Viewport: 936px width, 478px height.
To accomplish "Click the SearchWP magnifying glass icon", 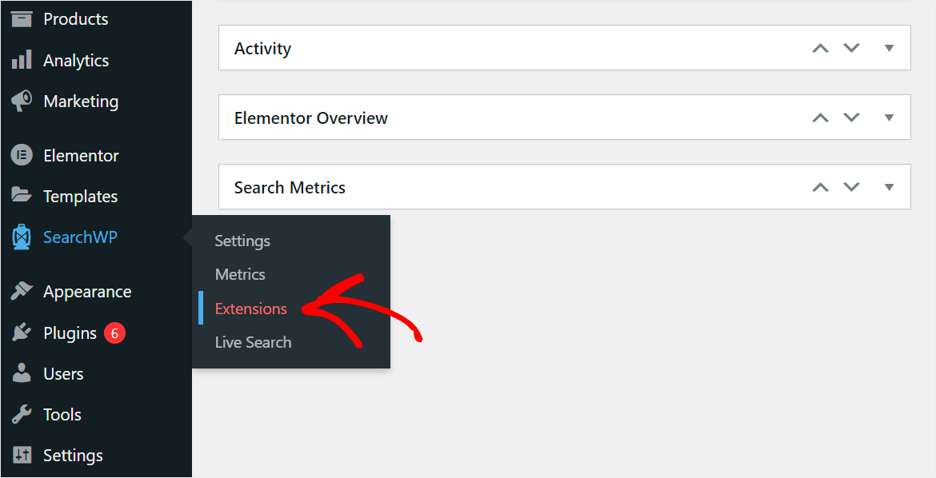I will point(20,237).
